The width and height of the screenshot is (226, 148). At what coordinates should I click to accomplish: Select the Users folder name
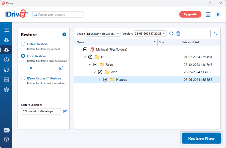pyautogui.click(x=110, y=65)
